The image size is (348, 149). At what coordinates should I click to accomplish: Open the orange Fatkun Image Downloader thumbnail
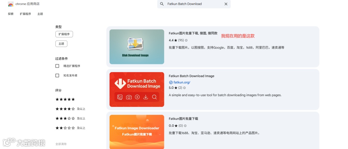click(137, 132)
